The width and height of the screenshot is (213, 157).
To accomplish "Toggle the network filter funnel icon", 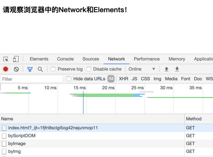I will tap(30, 69).
